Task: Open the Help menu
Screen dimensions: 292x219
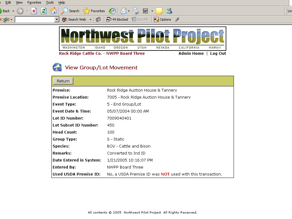Action: (x=62, y=2)
